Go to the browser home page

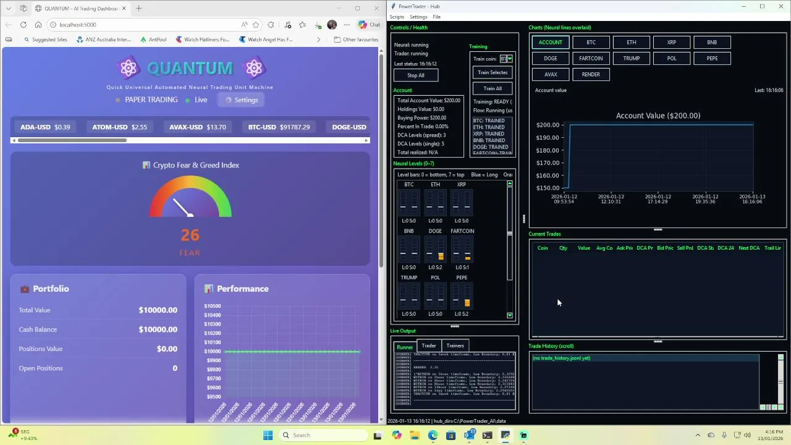click(38, 25)
